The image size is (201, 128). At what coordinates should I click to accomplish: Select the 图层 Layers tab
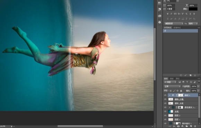pos(166,79)
